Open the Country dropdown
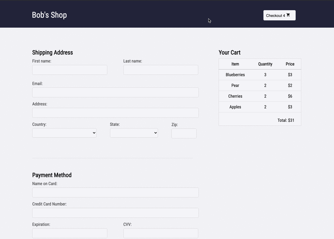This screenshot has width=334, height=239. (64, 133)
